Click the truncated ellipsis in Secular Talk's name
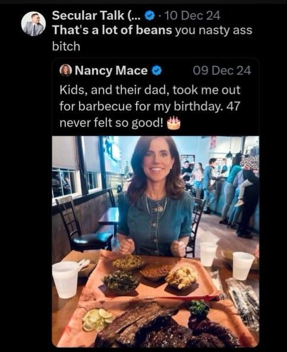 pos(135,15)
